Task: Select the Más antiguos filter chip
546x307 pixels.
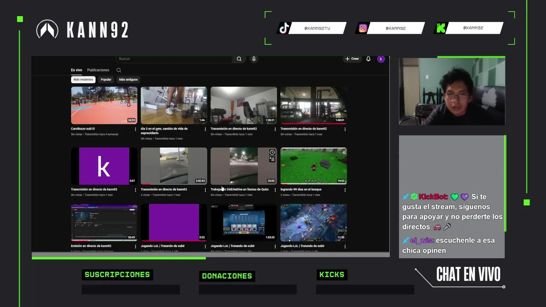Action: 128,79
